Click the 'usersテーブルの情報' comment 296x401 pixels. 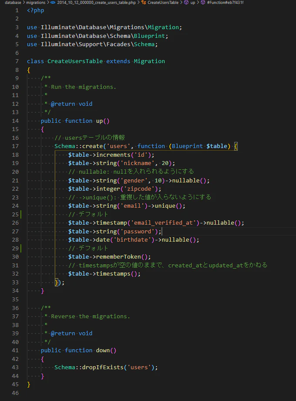tap(95, 138)
